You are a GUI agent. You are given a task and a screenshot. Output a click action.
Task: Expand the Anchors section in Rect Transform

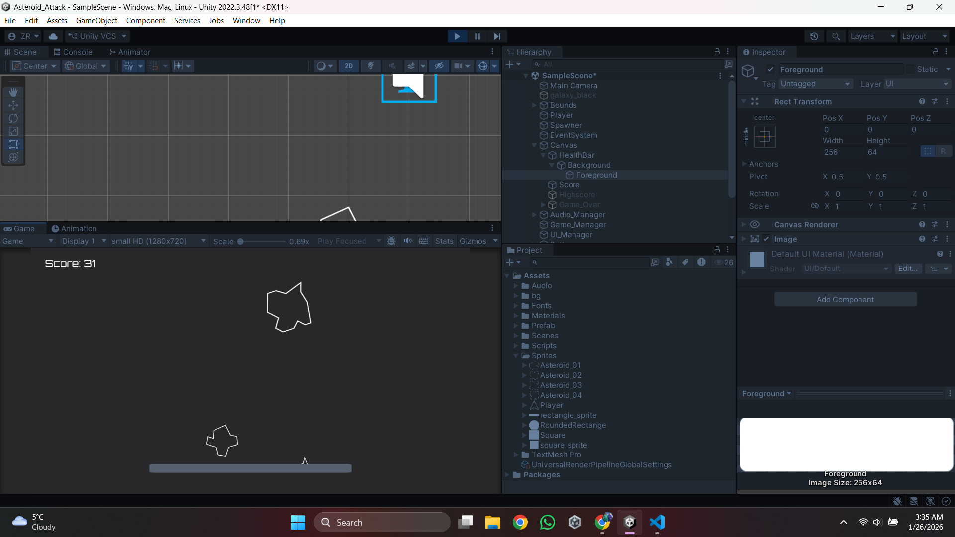[x=744, y=164]
